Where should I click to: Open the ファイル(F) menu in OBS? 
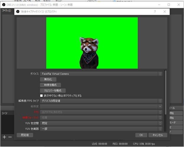6,11
